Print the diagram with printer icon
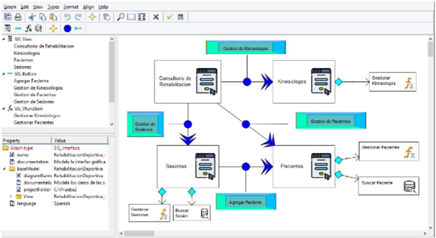436x238 pixels. coord(18,17)
